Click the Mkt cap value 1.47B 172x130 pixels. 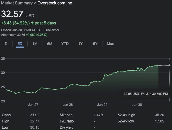(98, 115)
